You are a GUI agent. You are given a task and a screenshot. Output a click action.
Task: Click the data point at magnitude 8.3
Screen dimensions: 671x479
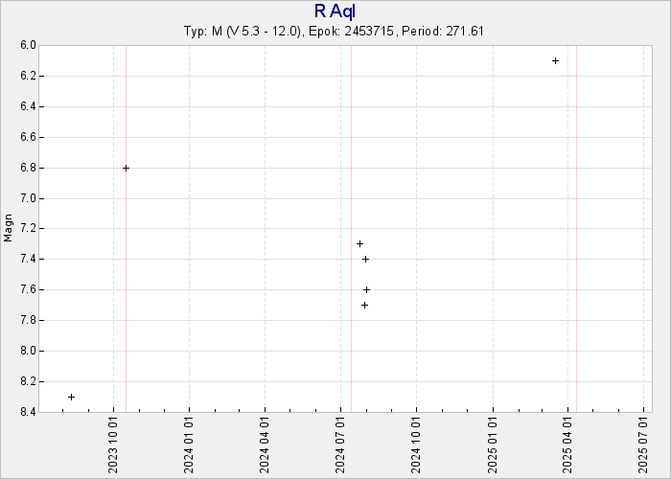point(71,397)
